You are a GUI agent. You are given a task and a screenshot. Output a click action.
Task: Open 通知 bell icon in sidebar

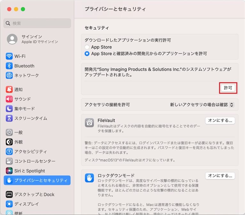[x=9, y=90]
